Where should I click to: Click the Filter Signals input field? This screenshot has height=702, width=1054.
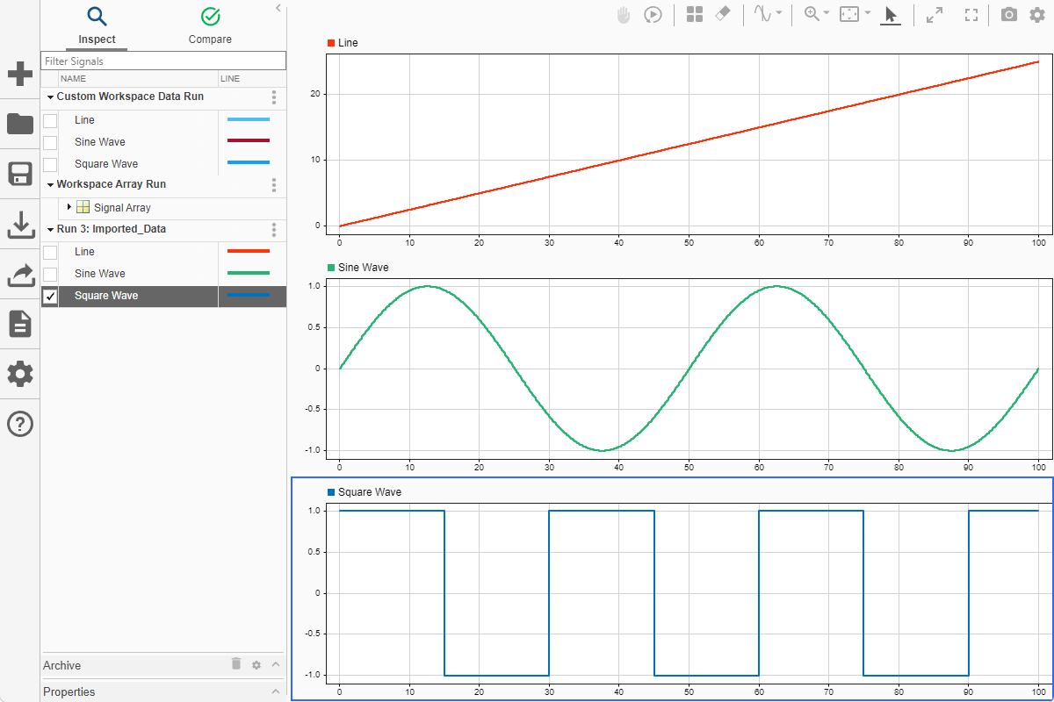tap(163, 61)
